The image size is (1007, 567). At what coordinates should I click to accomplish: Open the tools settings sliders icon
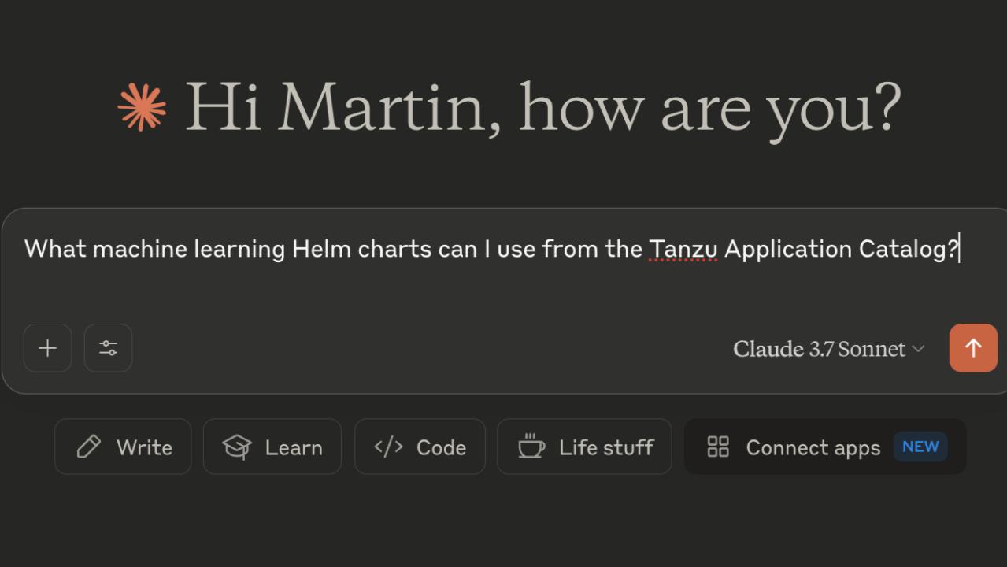[x=108, y=348]
